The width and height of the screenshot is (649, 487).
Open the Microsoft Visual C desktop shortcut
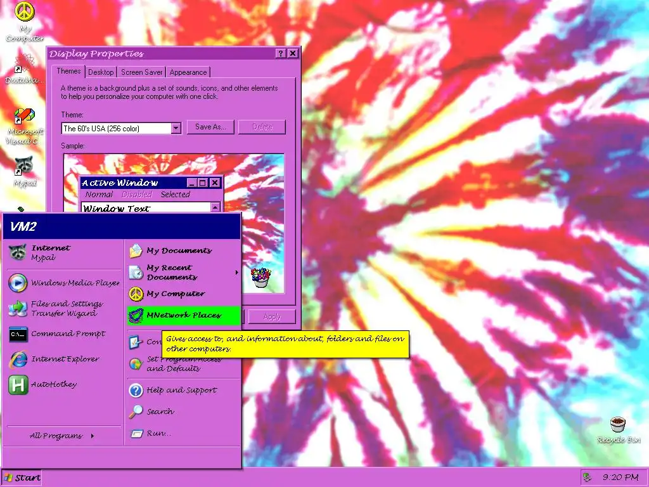click(25, 115)
